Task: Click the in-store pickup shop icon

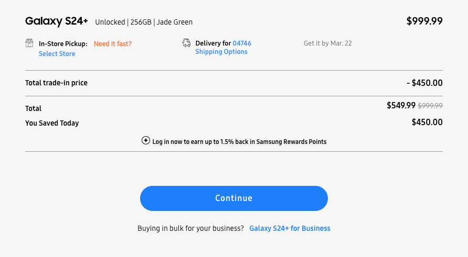Action: tap(29, 43)
